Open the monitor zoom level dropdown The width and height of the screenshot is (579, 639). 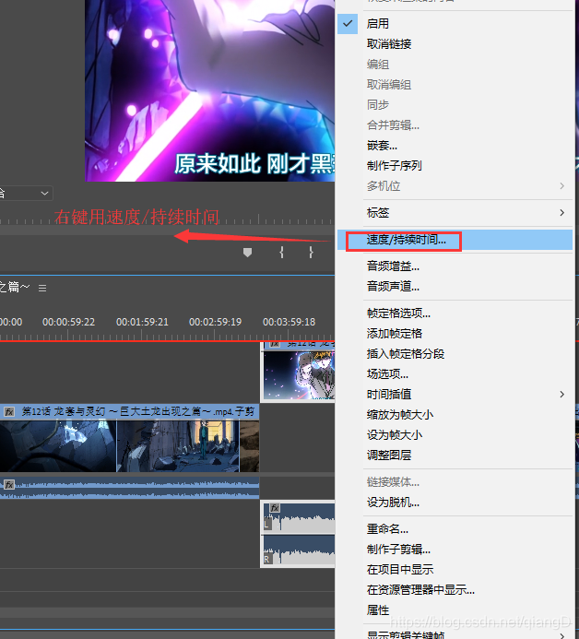[x=27, y=193]
